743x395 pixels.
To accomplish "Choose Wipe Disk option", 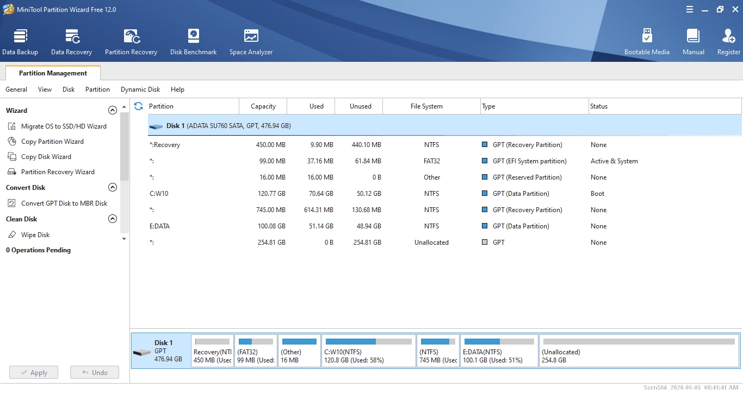I will point(28,235).
